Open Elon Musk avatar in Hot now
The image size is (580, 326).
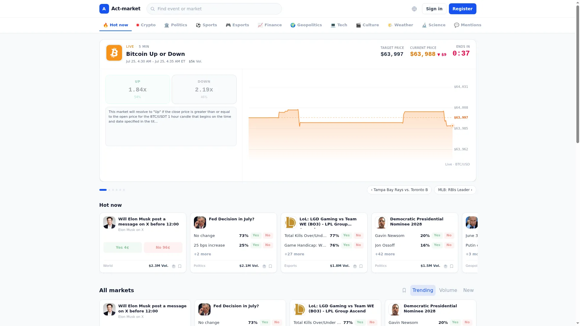[109, 222]
